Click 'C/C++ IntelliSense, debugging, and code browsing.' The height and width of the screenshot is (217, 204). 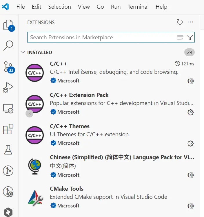point(114,72)
